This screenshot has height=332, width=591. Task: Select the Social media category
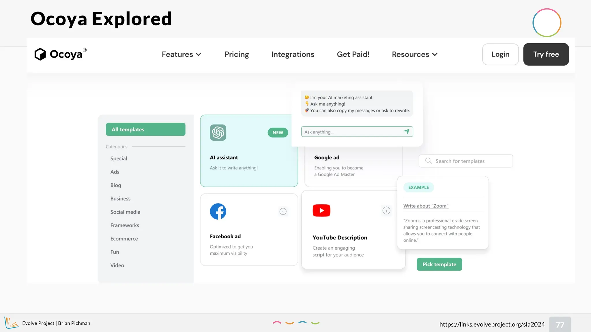125,212
